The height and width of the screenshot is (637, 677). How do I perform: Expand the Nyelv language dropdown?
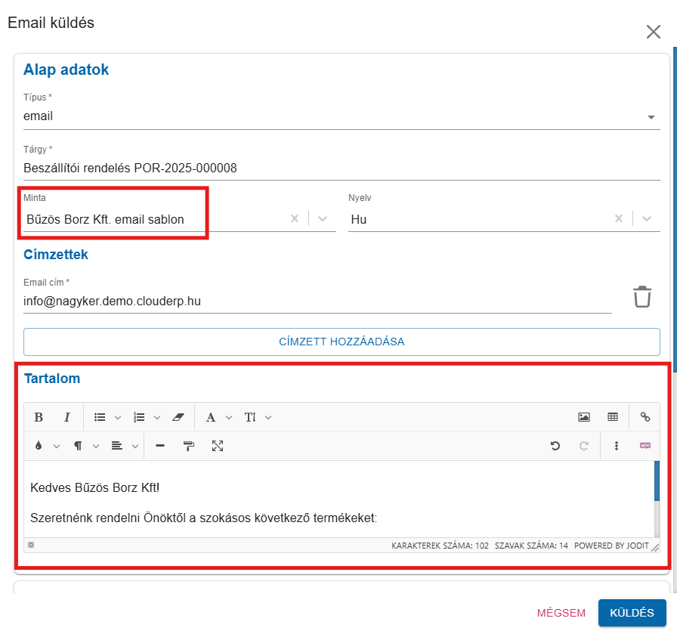(x=647, y=219)
